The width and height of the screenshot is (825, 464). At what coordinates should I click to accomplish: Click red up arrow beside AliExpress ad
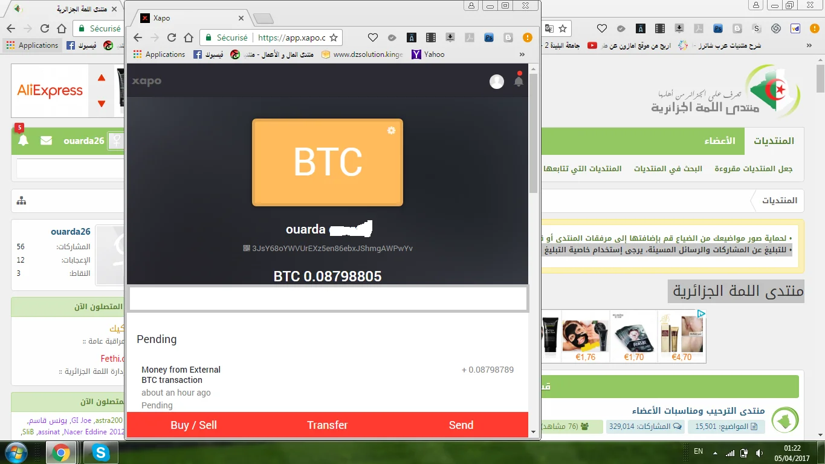pos(102,77)
